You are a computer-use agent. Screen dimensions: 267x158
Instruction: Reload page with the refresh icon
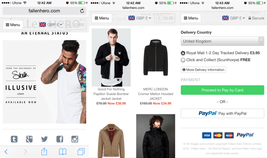coord(82,11)
